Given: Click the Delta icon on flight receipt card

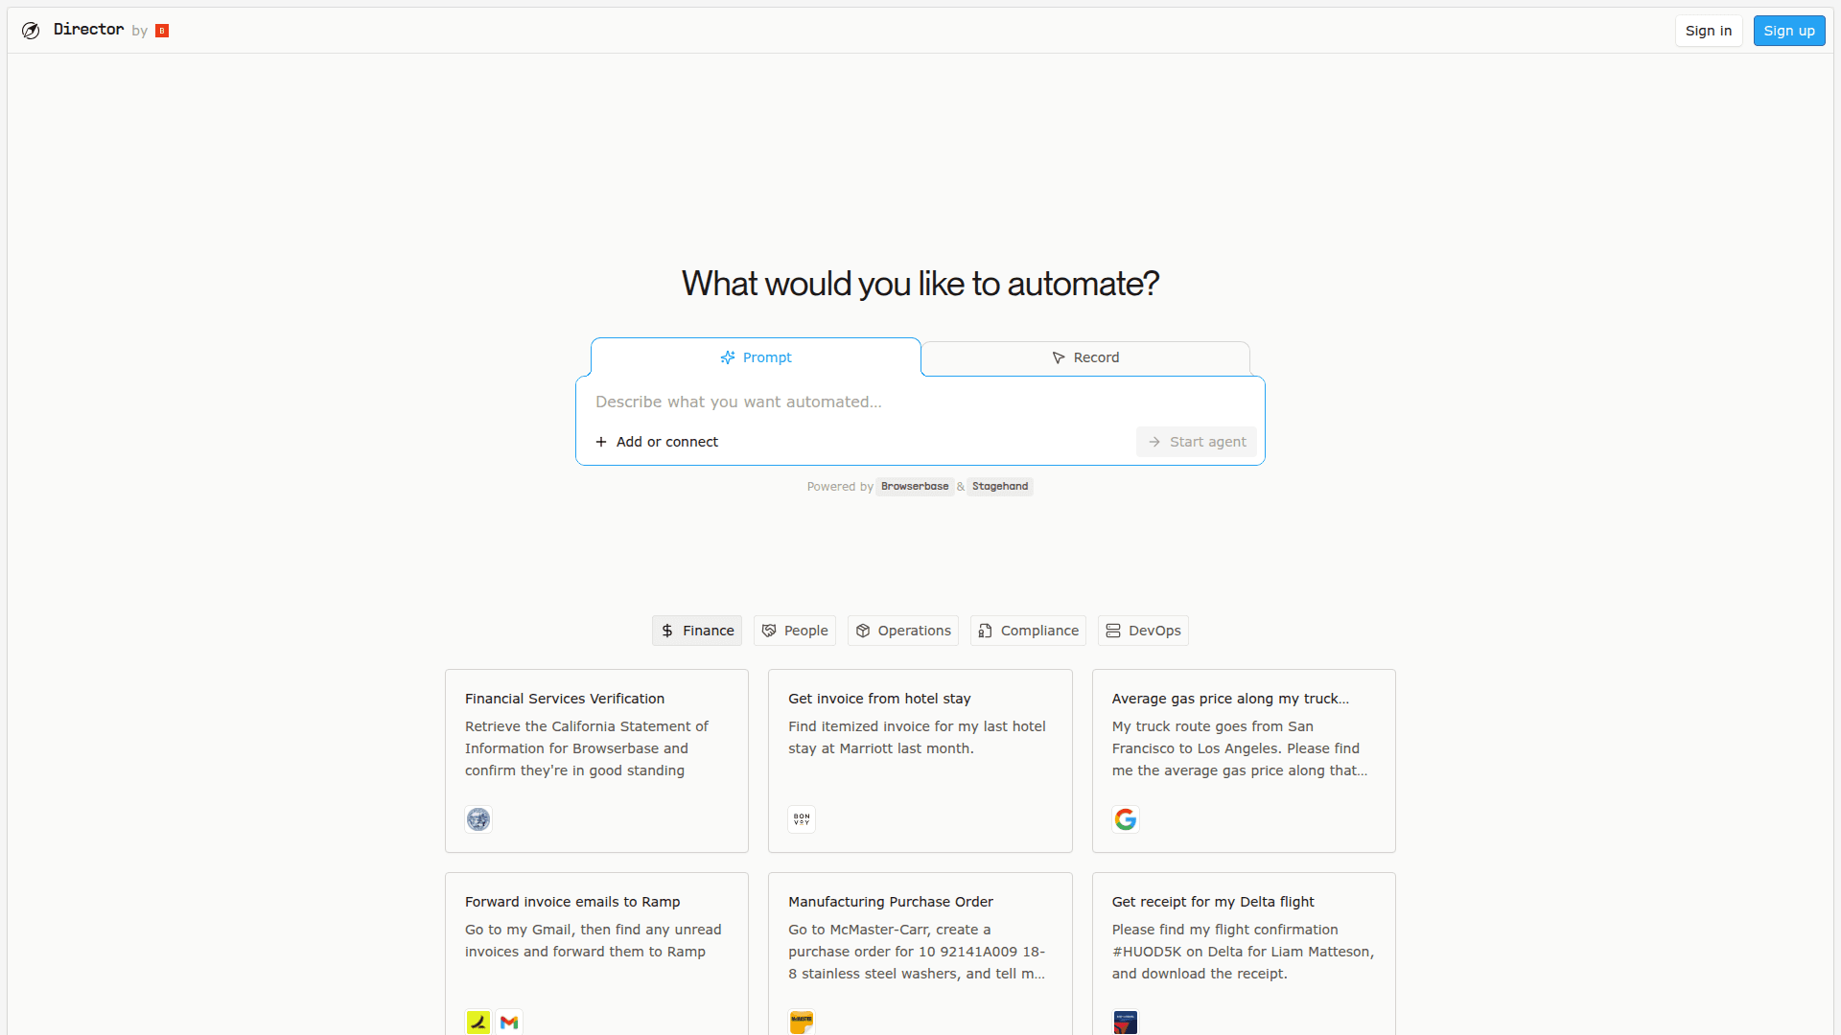Looking at the screenshot, I should tap(1126, 1023).
